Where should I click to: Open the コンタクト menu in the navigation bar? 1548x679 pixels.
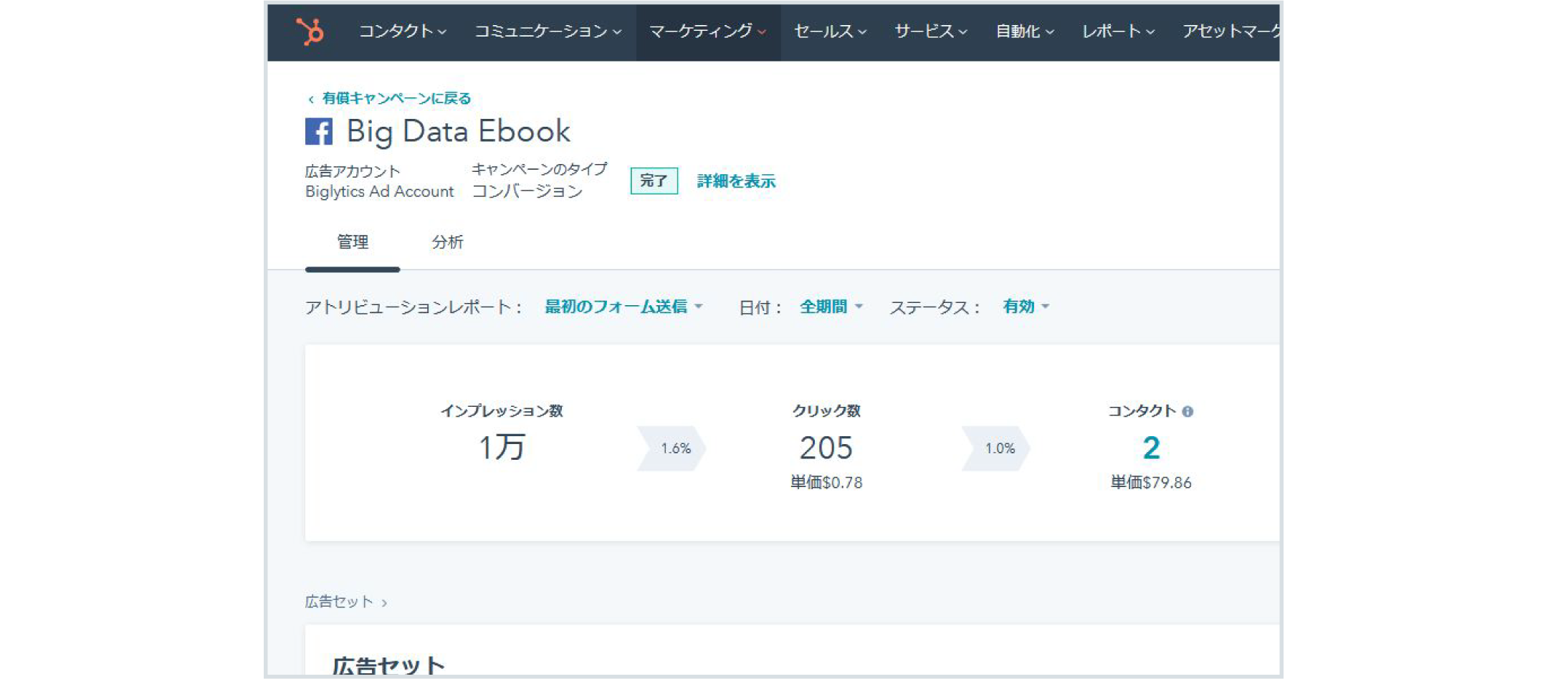(402, 32)
